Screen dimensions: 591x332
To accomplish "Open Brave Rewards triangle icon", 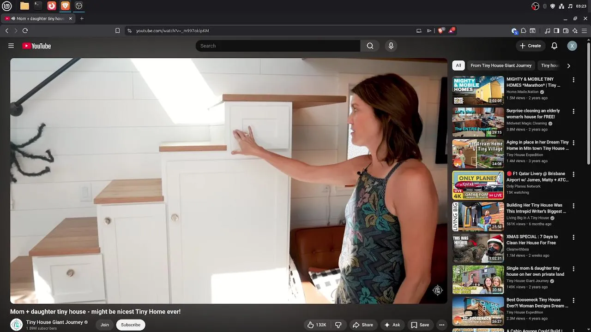I will click(x=452, y=30).
